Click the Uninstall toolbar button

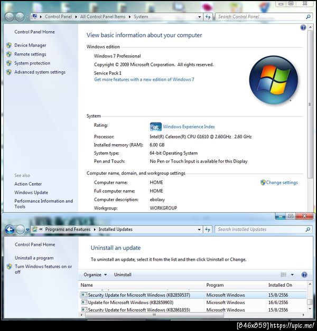point(123,275)
